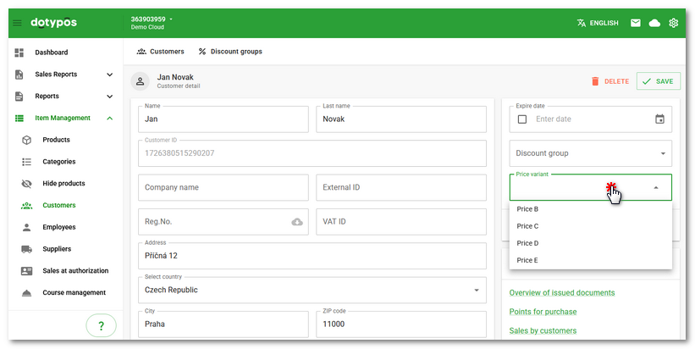The image size is (695, 349).
Task: Open settings gear icon
Action: [674, 23]
